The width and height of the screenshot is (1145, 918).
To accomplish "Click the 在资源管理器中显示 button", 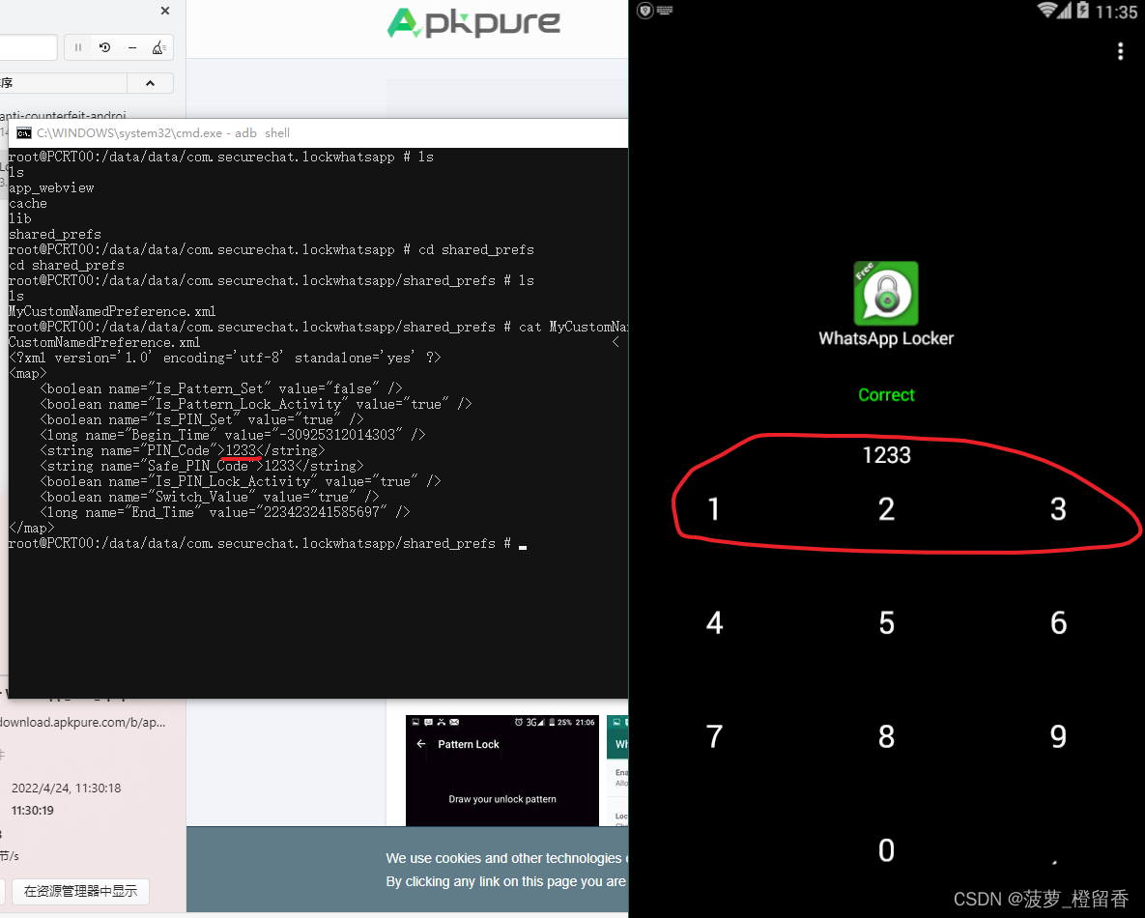I will (x=80, y=891).
